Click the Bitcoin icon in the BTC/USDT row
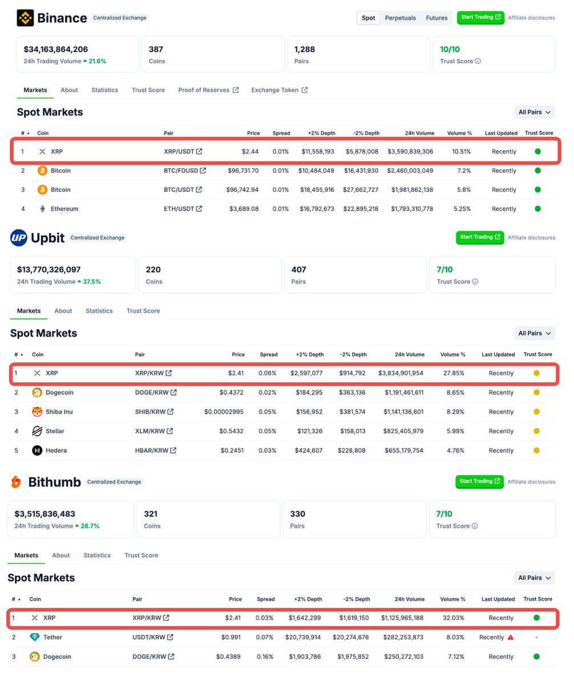The height and width of the screenshot is (685, 574). coord(42,190)
